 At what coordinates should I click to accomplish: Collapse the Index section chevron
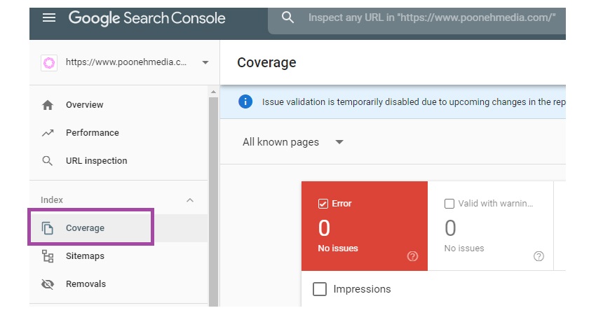tap(190, 200)
